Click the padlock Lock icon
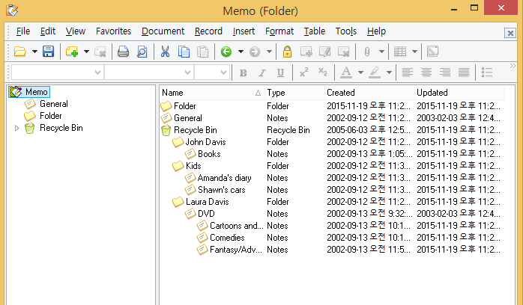Screen dimensions: 523x305 click(x=287, y=52)
